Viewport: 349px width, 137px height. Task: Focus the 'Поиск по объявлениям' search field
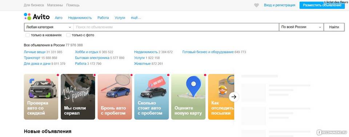tap(176, 27)
